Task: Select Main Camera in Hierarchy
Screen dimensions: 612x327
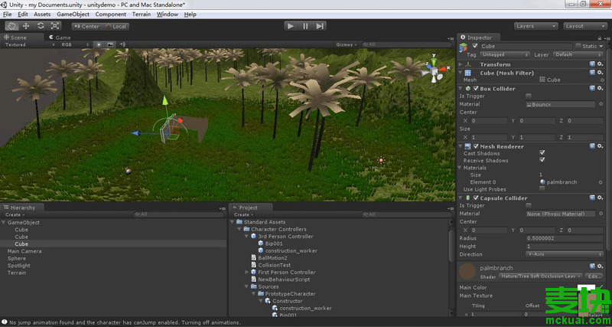Action: pyautogui.click(x=24, y=251)
